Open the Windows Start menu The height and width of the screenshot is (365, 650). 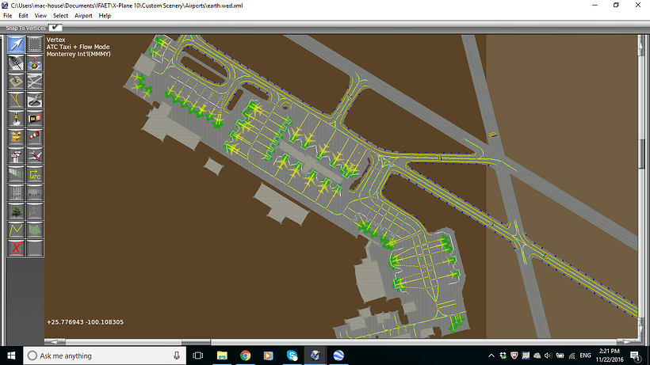coord(11,355)
